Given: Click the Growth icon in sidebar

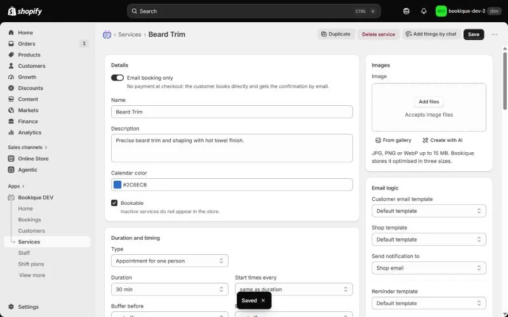Looking at the screenshot, I should 11,77.
